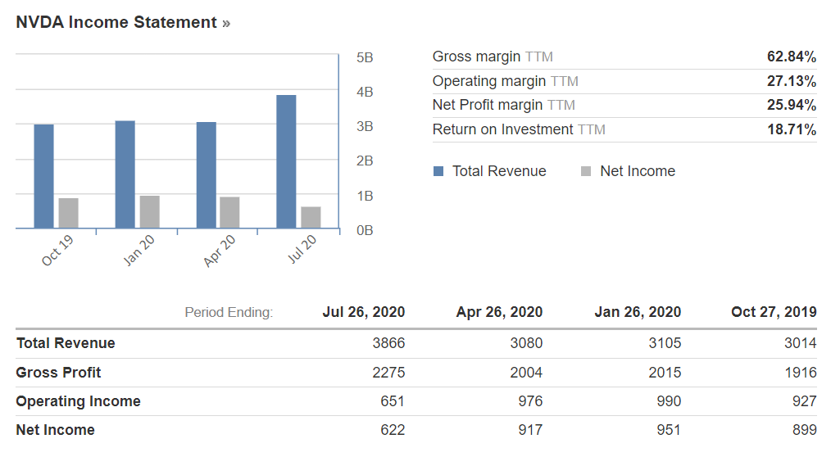This screenshot has width=831, height=466.
Task: Select the Net Income value 899
Action: pos(804,430)
